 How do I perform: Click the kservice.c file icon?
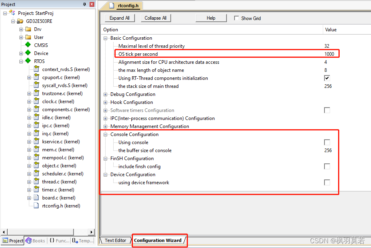click(x=37, y=141)
